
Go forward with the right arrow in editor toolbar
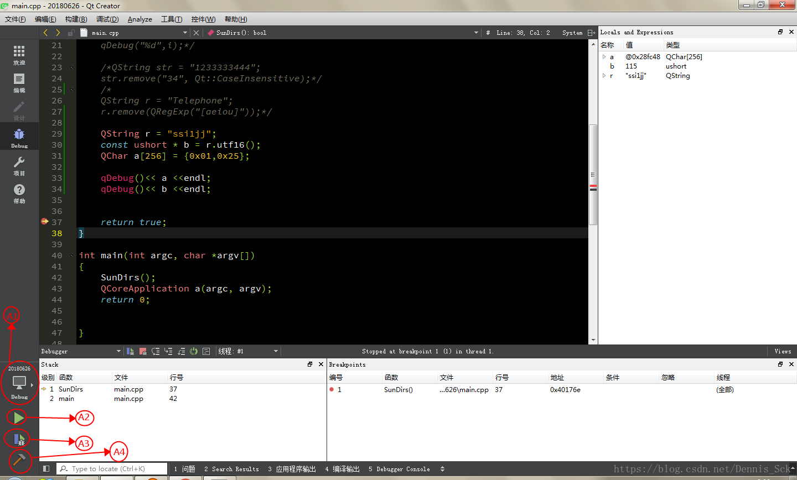pyautogui.click(x=58, y=33)
